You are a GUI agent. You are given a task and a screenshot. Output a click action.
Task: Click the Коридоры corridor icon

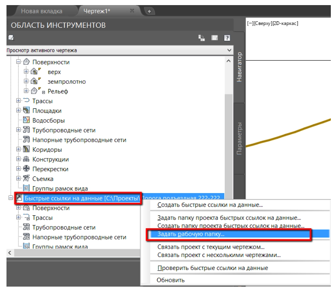tap(26, 150)
